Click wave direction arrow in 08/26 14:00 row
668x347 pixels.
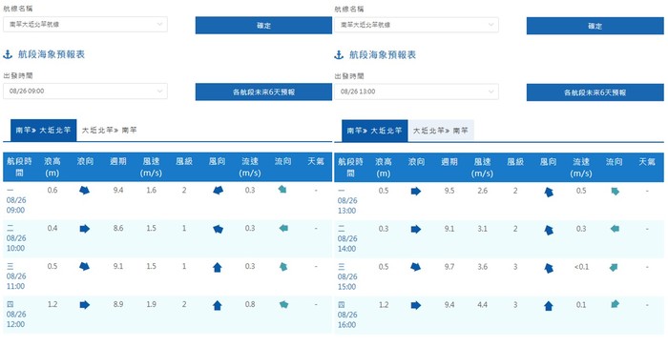point(416,230)
